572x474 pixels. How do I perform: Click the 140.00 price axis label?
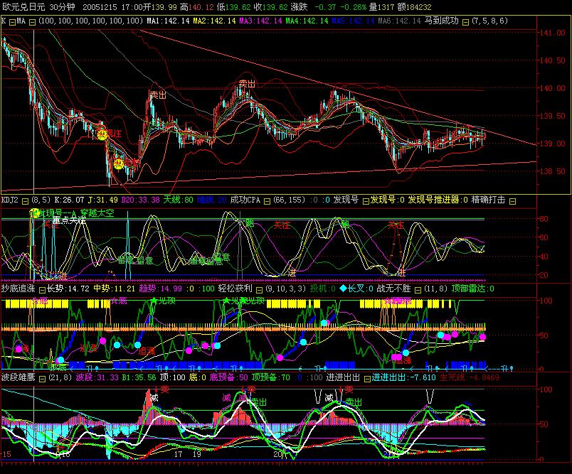(x=552, y=88)
